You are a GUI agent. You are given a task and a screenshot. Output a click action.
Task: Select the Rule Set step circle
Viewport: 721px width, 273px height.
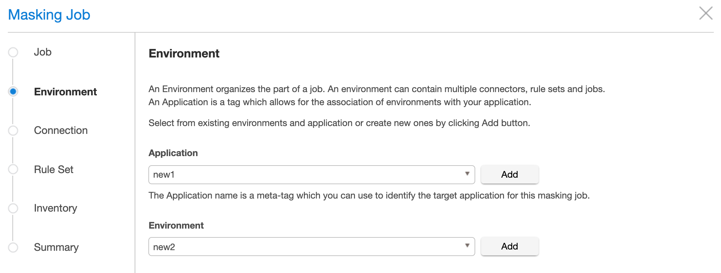[x=13, y=169]
